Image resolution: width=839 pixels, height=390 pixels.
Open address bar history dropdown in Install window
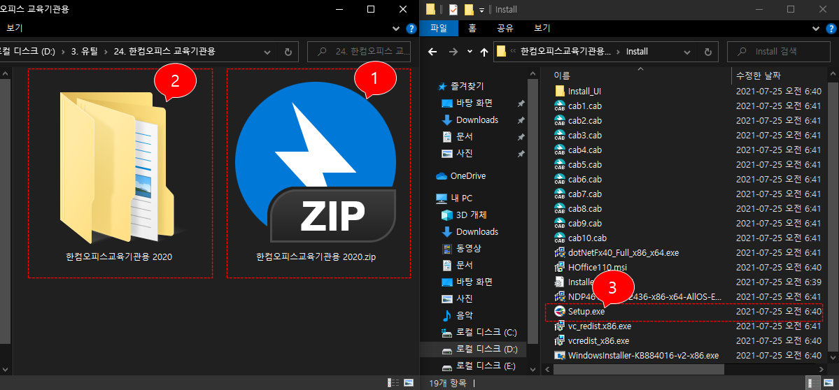(688, 52)
